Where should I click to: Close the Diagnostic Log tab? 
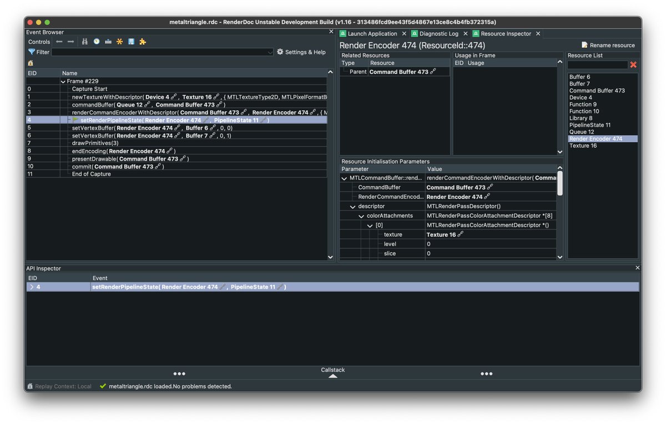point(465,34)
